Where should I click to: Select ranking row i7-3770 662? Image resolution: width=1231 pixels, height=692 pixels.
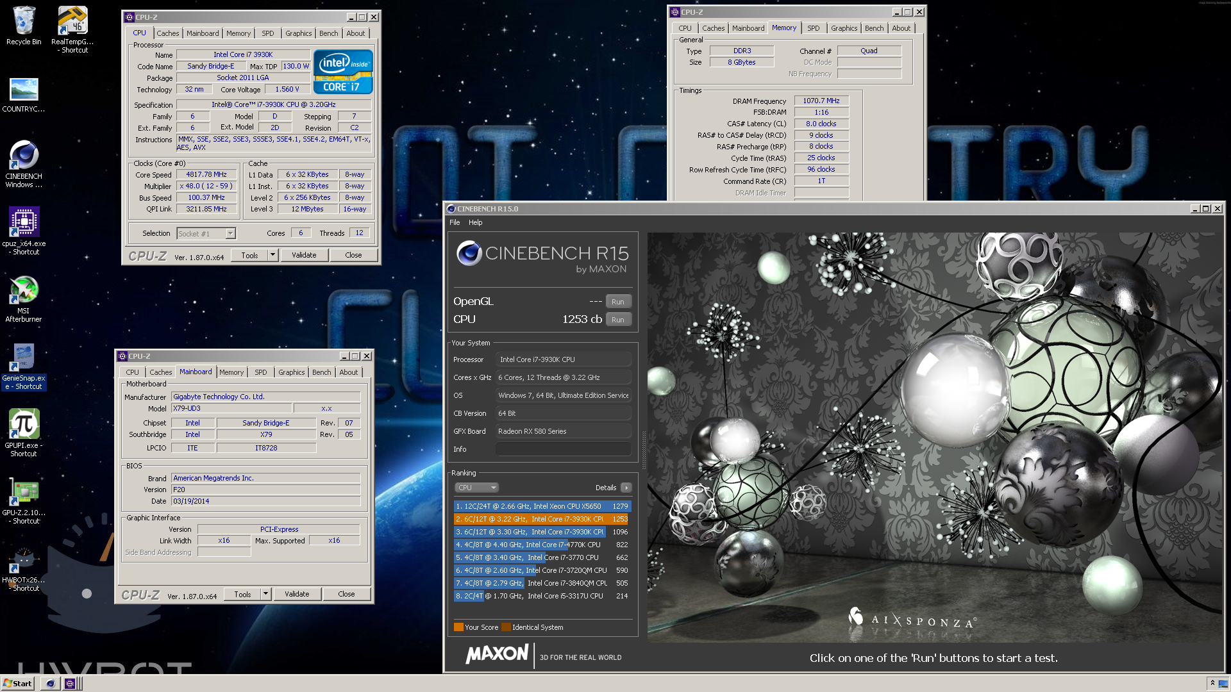click(x=542, y=557)
